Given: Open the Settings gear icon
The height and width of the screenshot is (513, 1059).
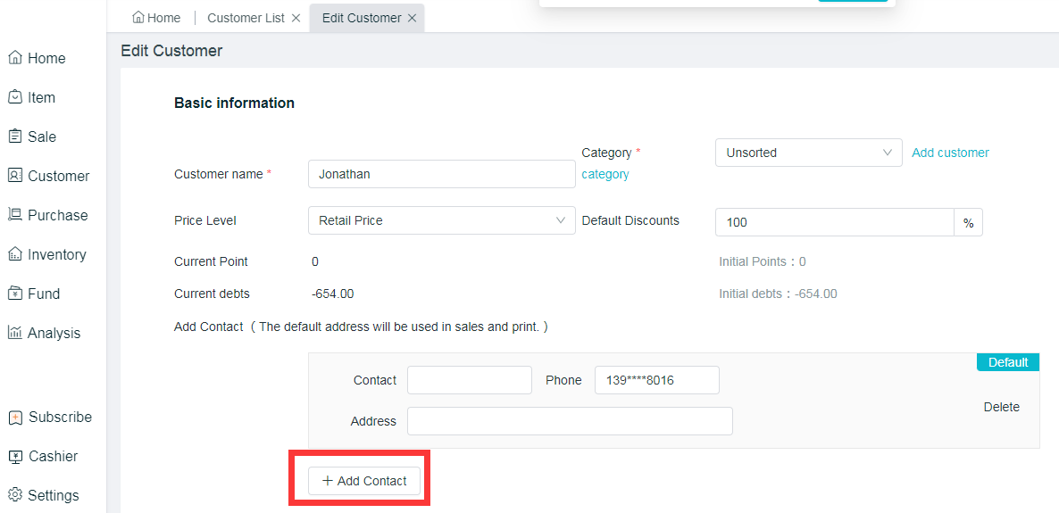Looking at the screenshot, I should [x=15, y=495].
